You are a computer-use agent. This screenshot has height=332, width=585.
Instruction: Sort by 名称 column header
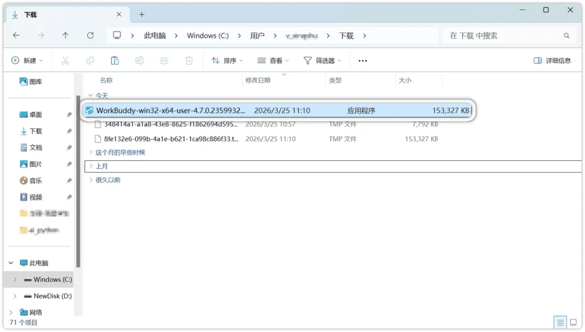point(106,80)
